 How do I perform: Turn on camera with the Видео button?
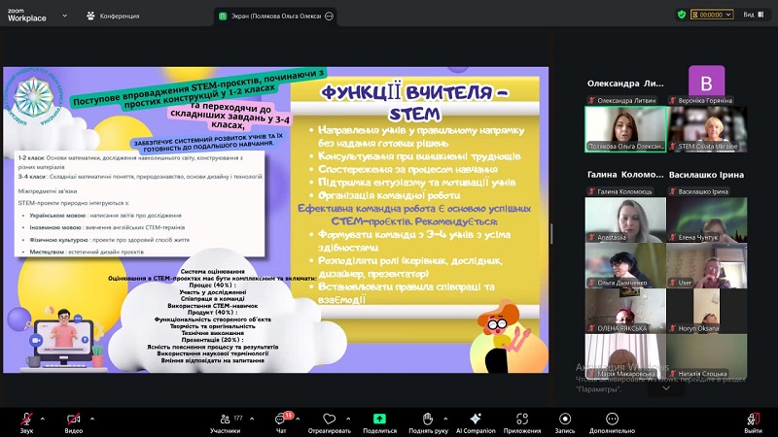pos(74,418)
